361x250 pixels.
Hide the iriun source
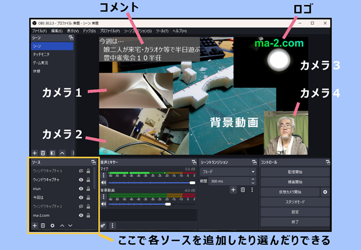click(81, 188)
